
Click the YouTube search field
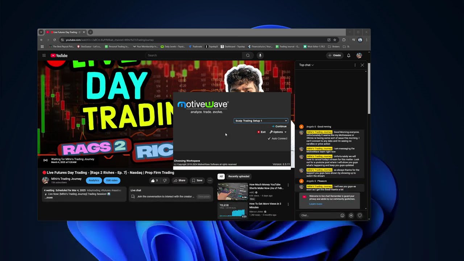coord(194,55)
